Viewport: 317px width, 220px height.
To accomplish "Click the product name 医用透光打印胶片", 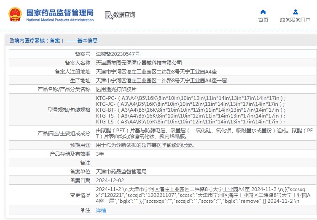I will pyautogui.click(x=116, y=89).
